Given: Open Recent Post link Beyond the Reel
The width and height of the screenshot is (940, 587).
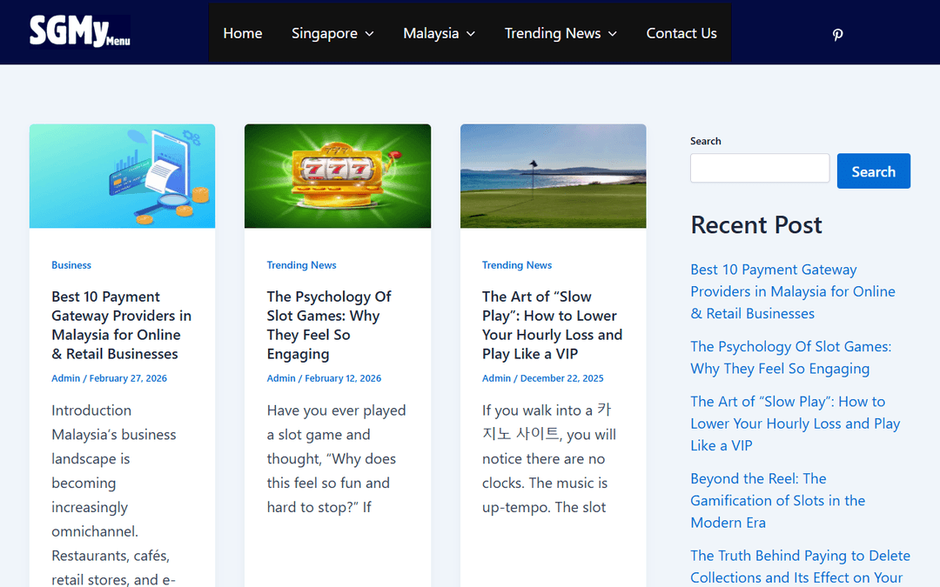Looking at the screenshot, I should [x=777, y=501].
